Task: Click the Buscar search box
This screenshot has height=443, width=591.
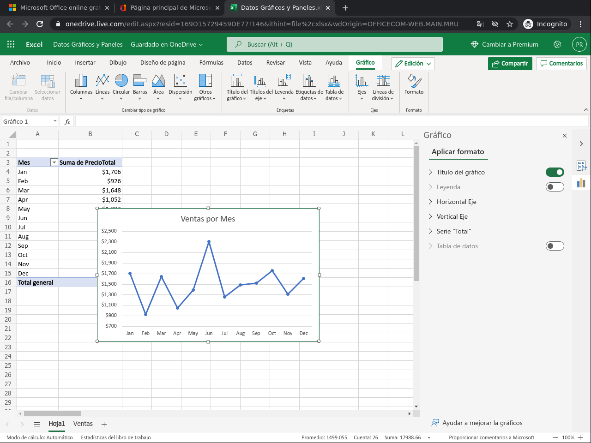Action: point(334,44)
